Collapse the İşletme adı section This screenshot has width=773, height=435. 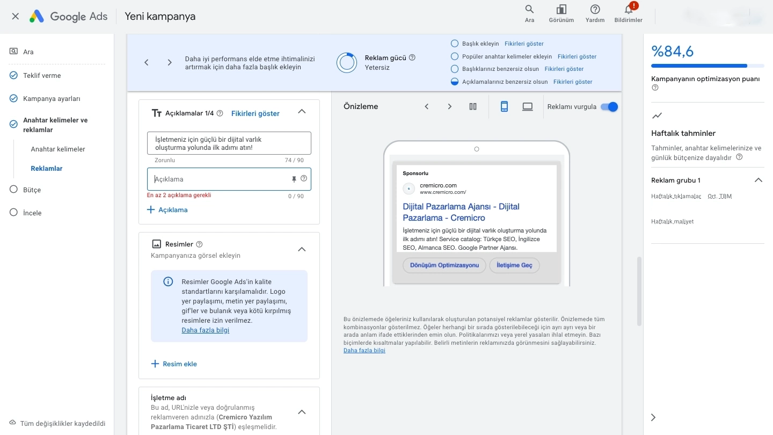tap(302, 412)
